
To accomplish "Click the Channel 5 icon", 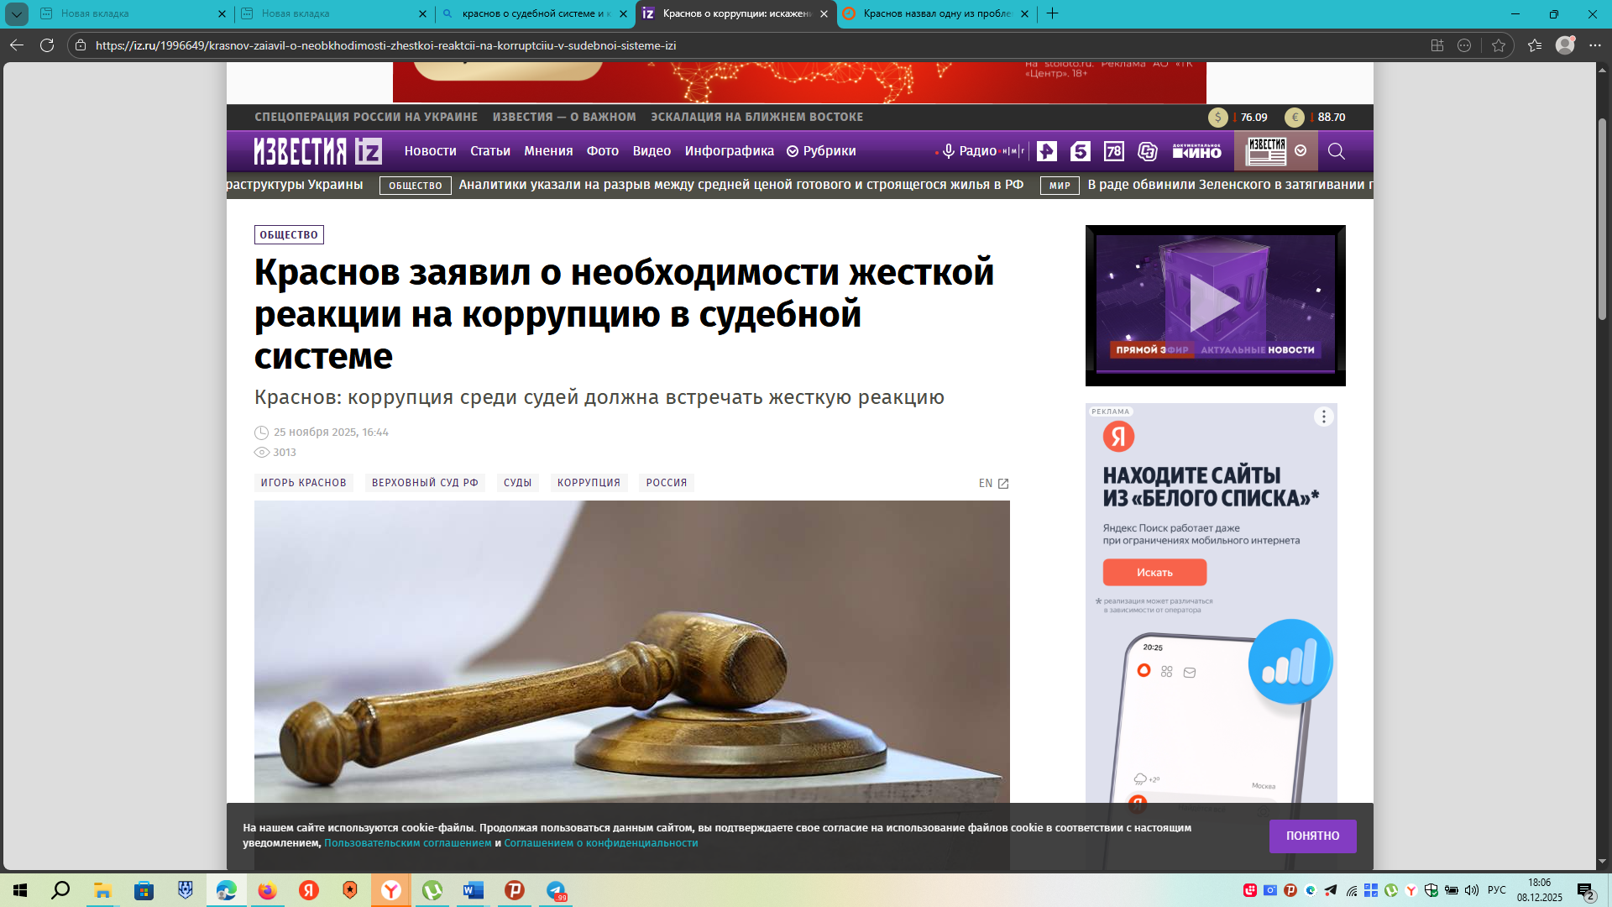I will (1080, 151).
